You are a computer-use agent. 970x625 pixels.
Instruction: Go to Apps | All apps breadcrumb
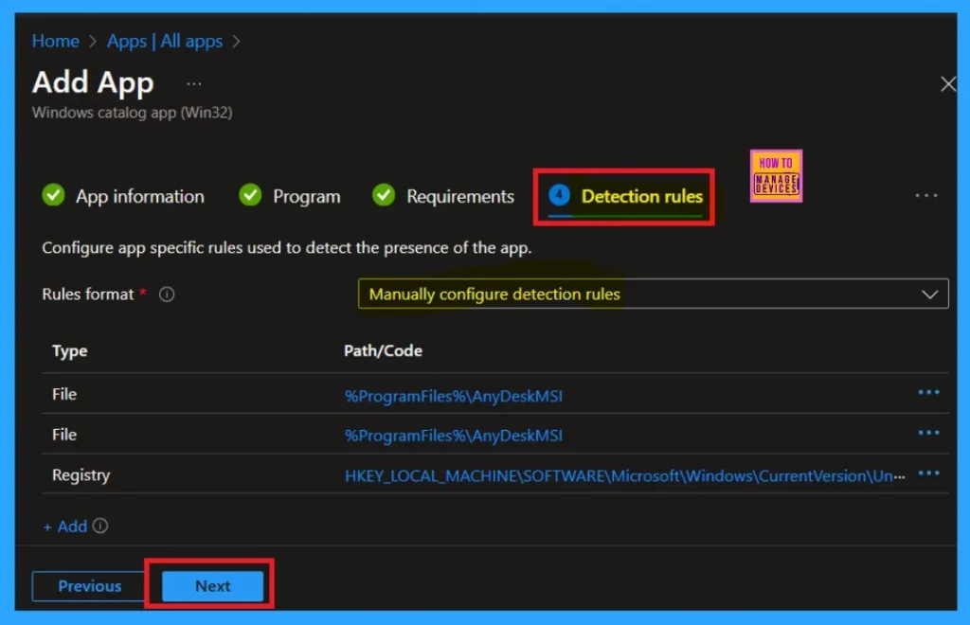[x=165, y=42]
